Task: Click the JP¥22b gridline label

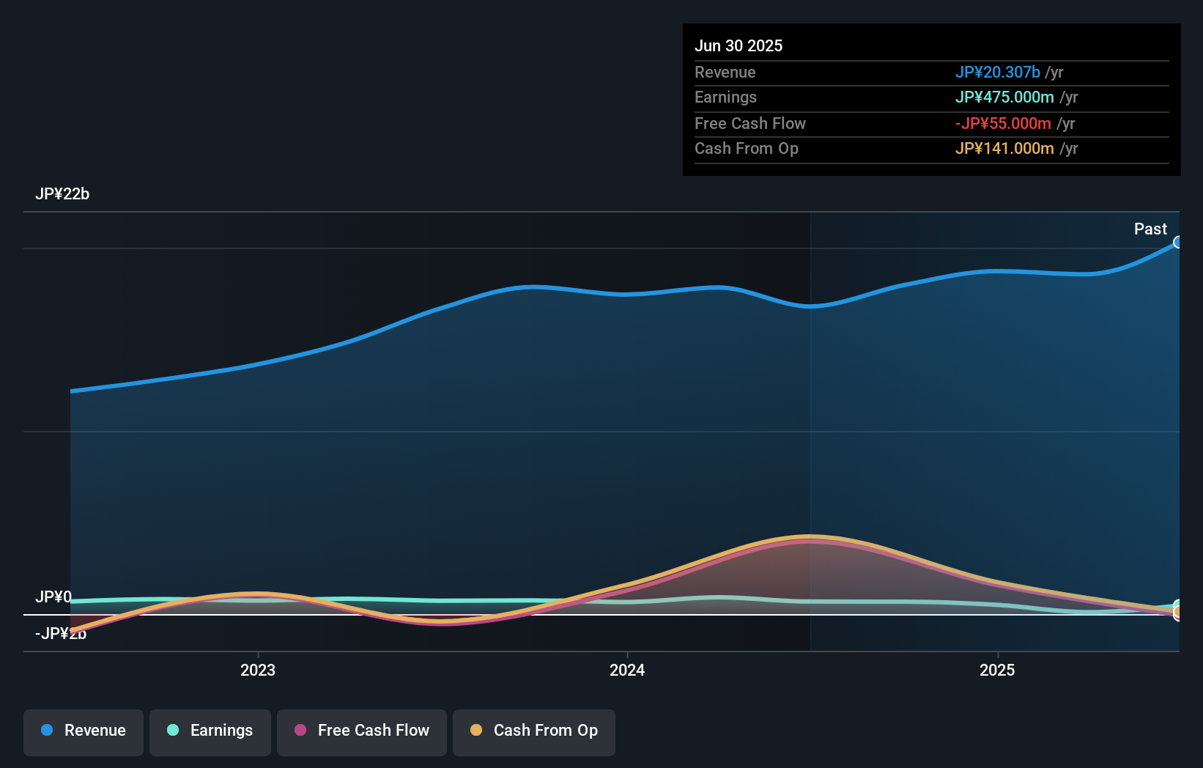Action: point(63,194)
